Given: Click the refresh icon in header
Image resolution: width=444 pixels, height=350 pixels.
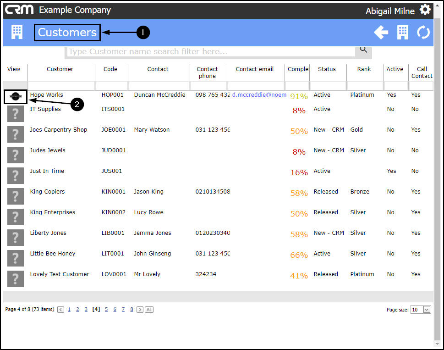Looking at the screenshot, I should 423,32.
